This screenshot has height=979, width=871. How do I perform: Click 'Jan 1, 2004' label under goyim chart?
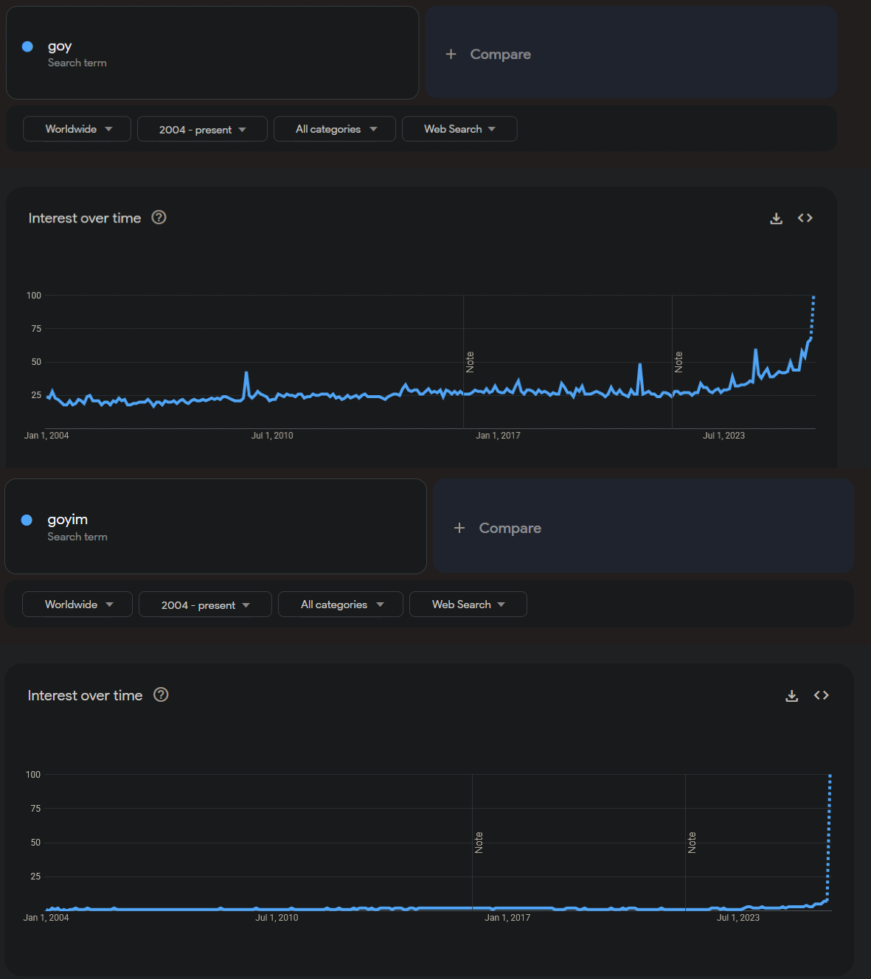tap(46, 918)
